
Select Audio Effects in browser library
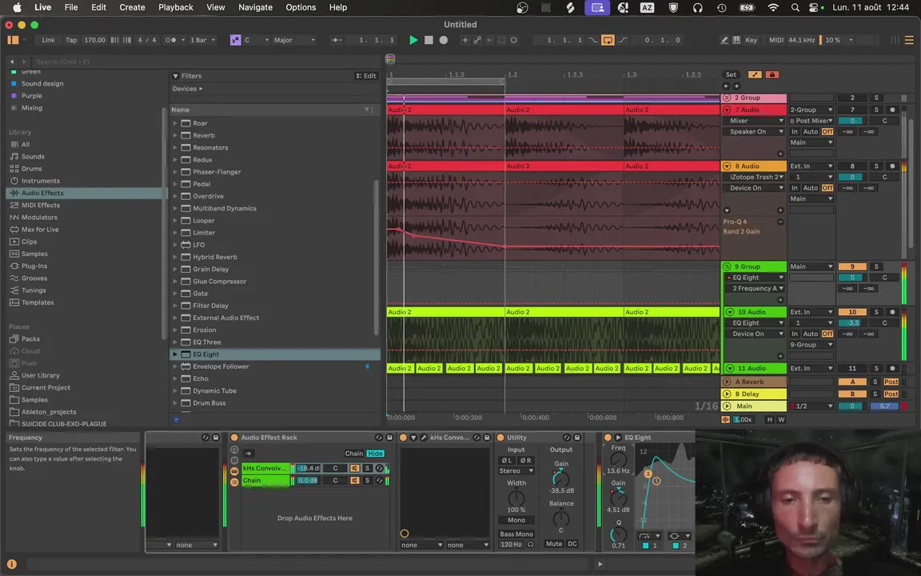click(x=86, y=193)
